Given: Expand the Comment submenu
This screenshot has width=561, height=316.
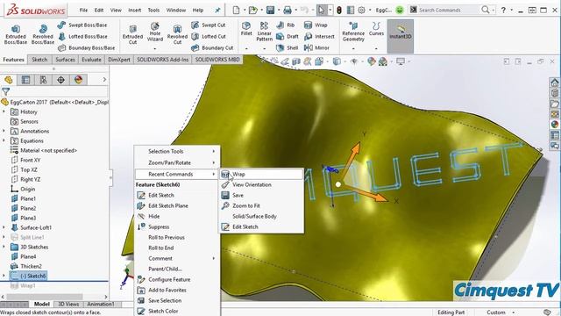Looking at the screenshot, I should pyautogui.click(x=177, y=258).
